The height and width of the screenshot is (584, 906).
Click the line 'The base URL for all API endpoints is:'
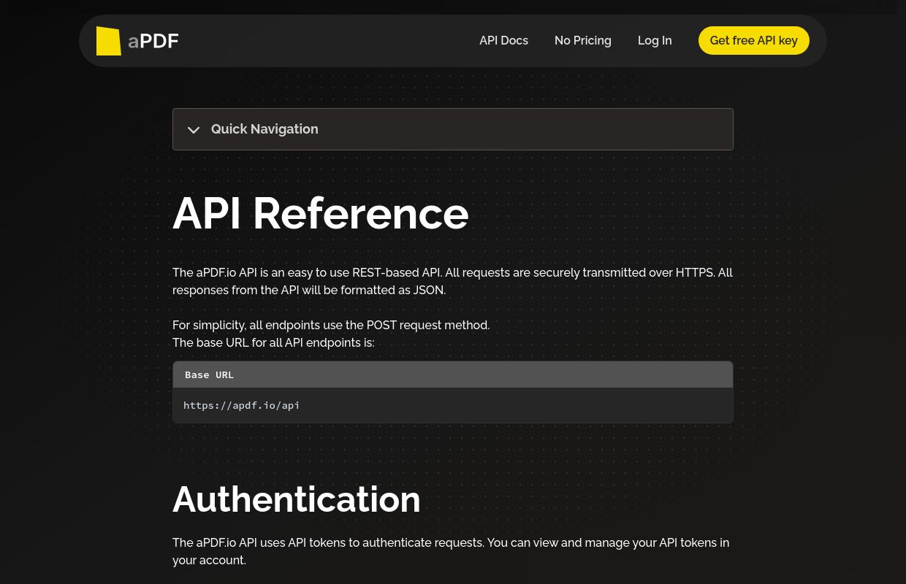tap(273, 342)
